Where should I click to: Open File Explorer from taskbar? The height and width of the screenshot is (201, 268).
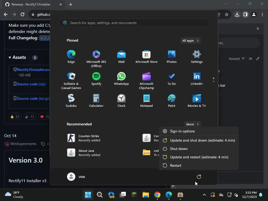pyautogui.click(x=146, y=195)
